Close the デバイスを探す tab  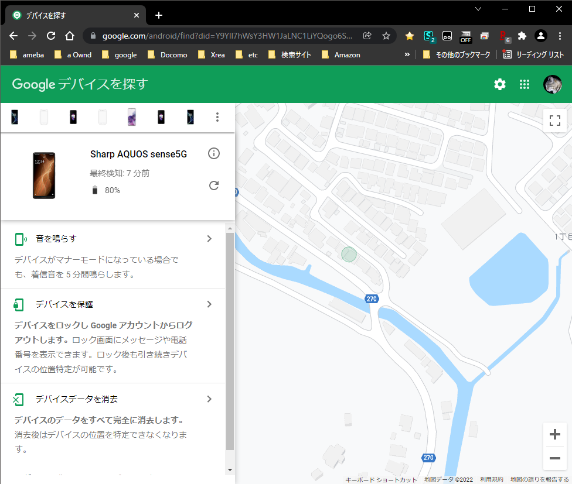tap(137, 15)
